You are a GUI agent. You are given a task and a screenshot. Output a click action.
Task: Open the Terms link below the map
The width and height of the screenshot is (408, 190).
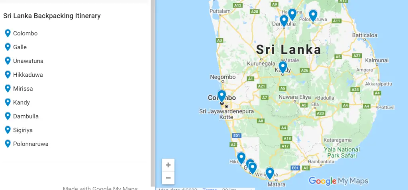point(210,189)
